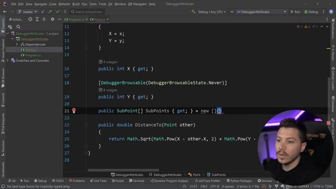Open the Debug | Any CPU configuration dropdown
Screen dimensions: 336x189
pos(212,12)
